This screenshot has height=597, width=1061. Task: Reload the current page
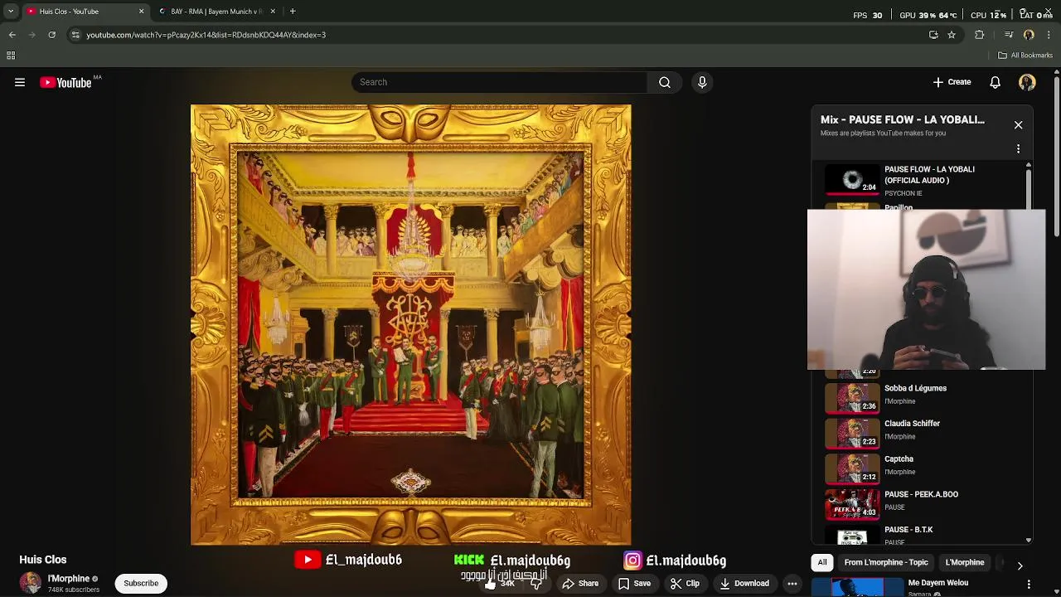click(51, 35)
